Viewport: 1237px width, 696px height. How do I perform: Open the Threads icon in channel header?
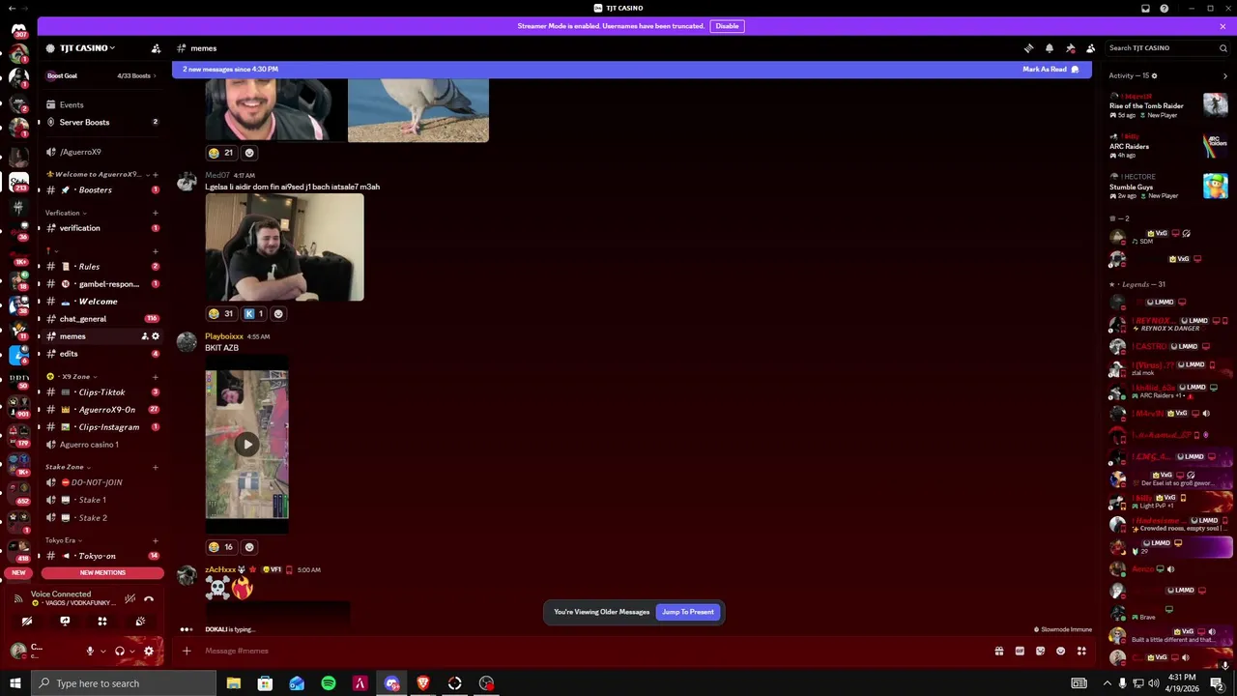(x=1029, y=48)
